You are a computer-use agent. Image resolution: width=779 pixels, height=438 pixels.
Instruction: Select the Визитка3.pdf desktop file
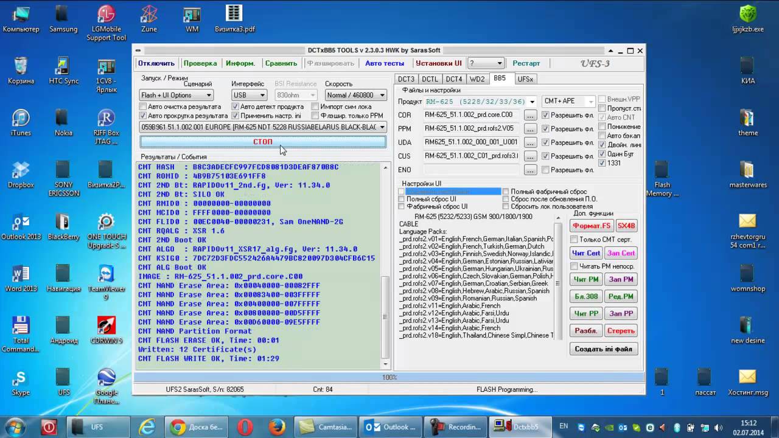pyautogui.click(x=234, y=19)
